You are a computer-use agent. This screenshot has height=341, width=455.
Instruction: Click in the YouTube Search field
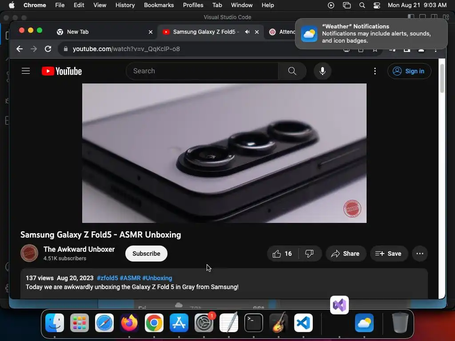tap(202, 71)
